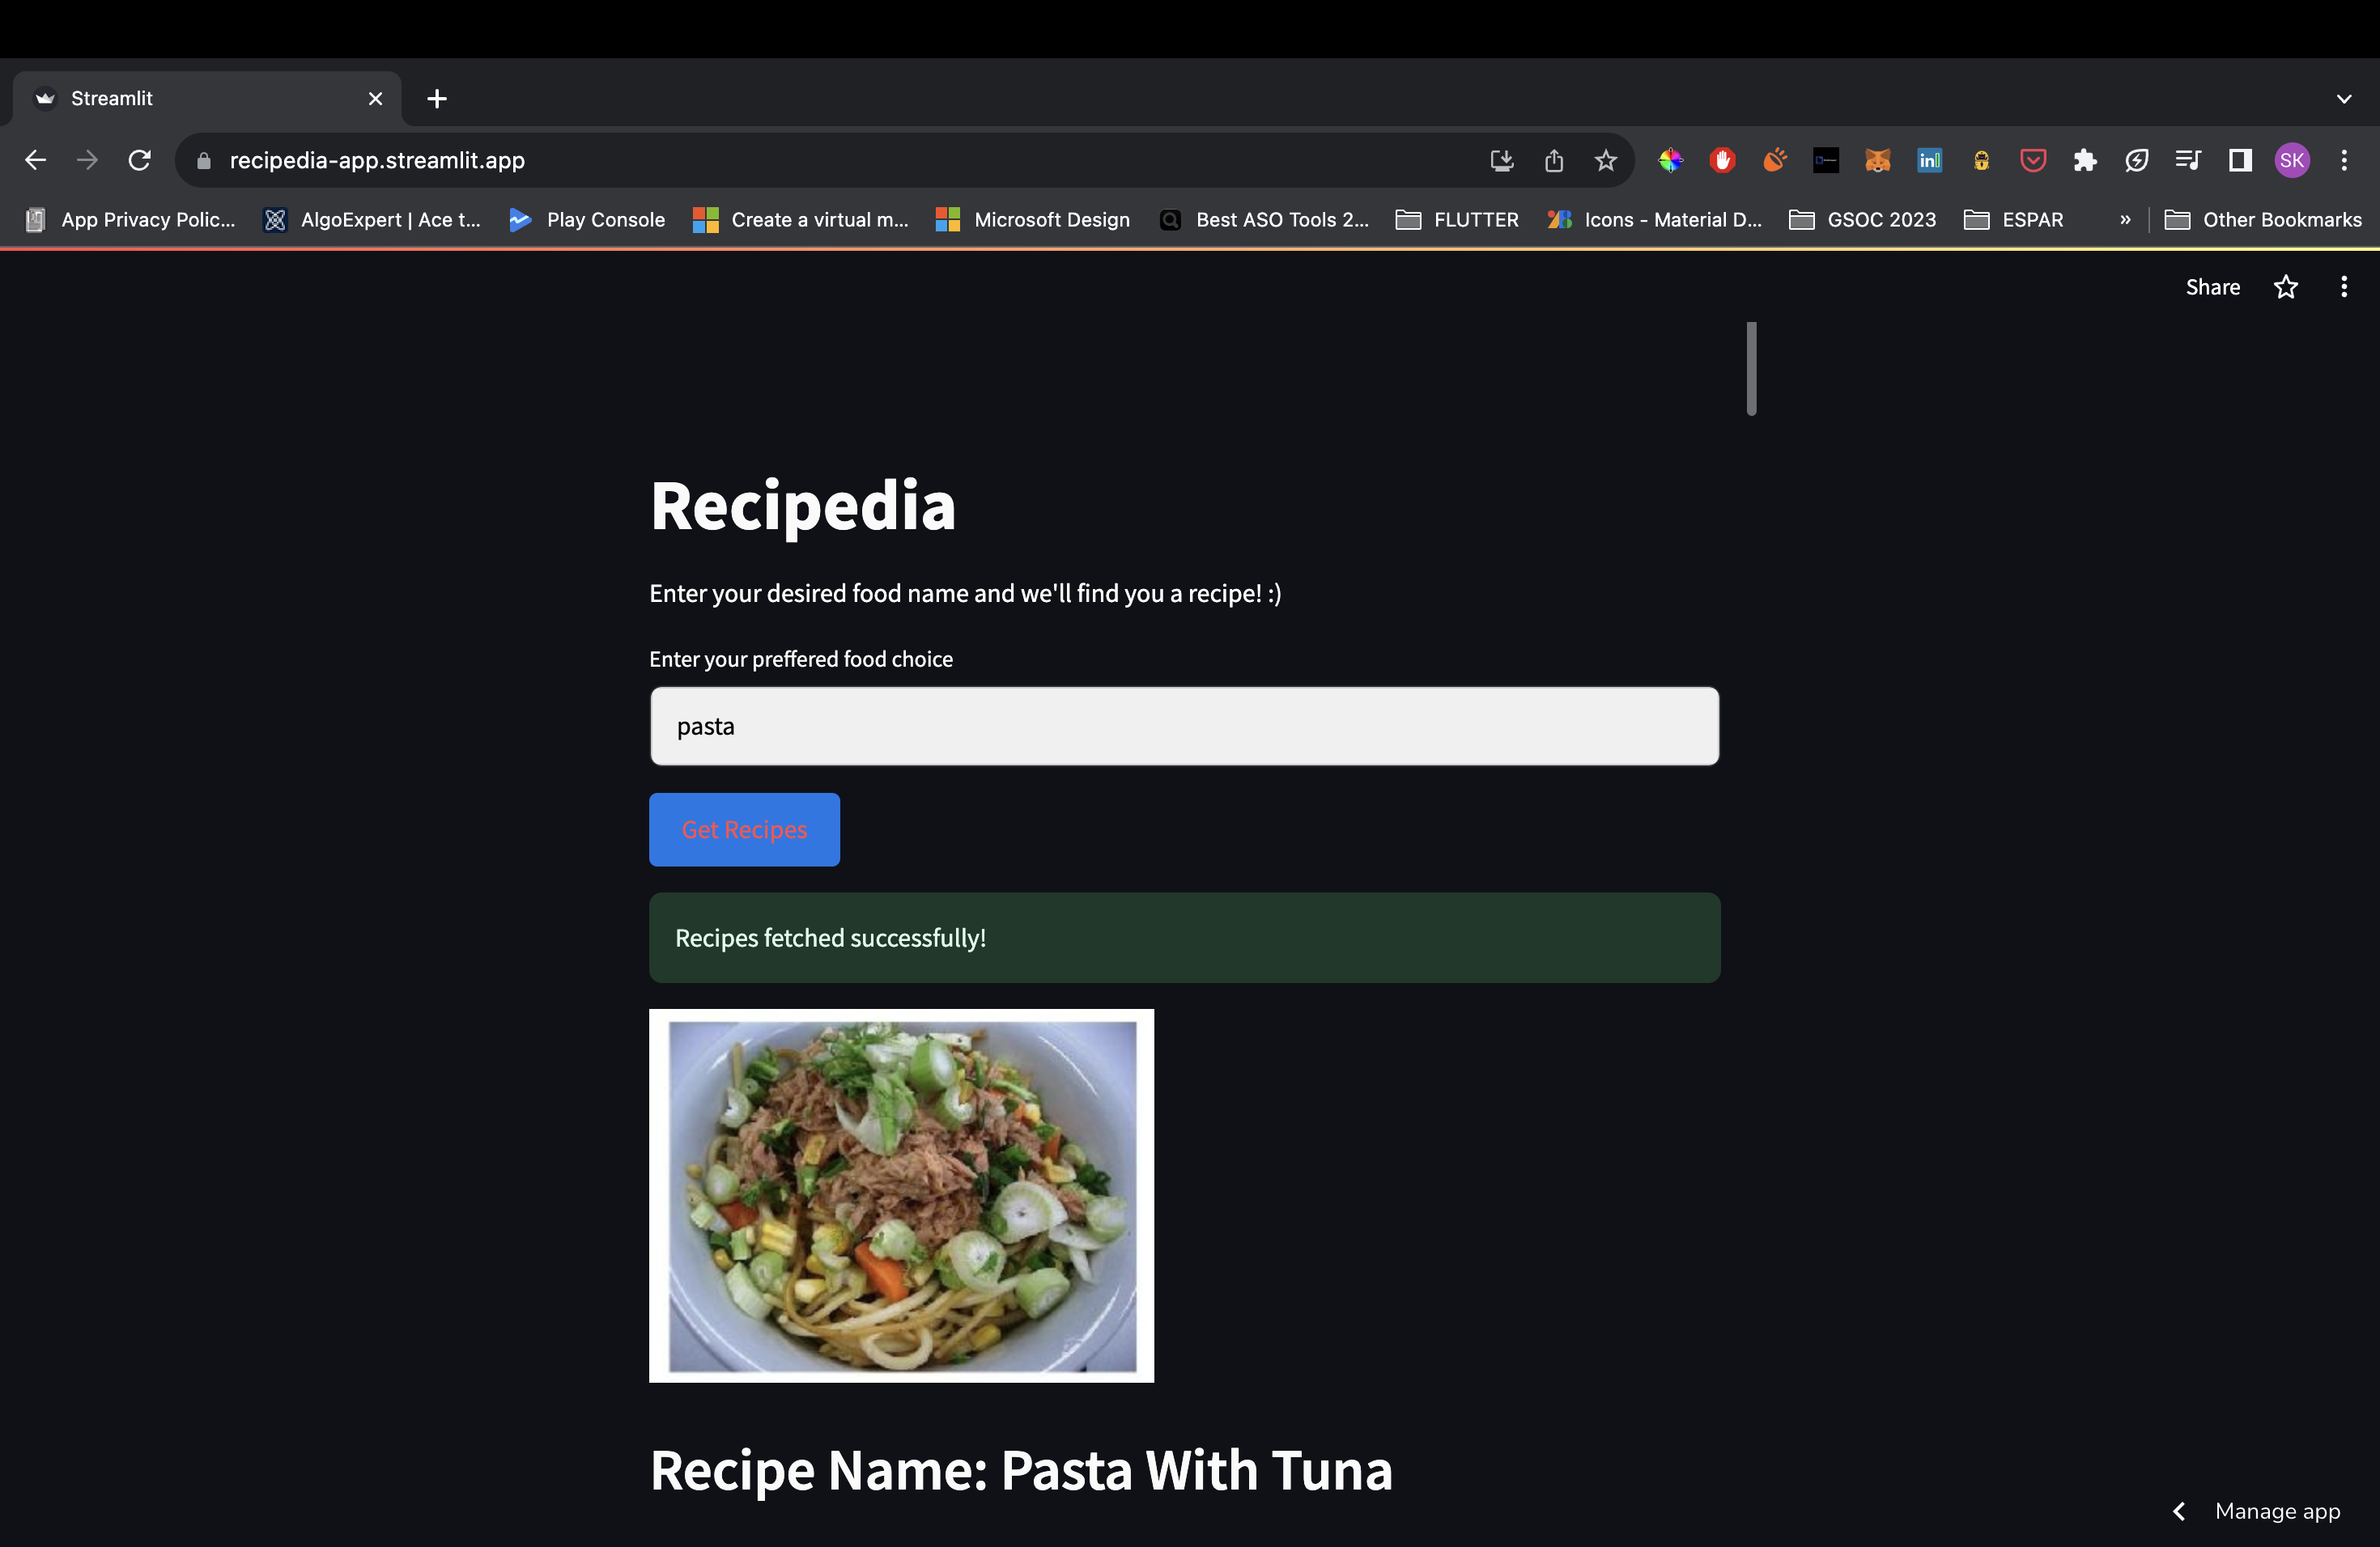
Task: Navigate back with the back arrow
Action: (x=35, y=160)
